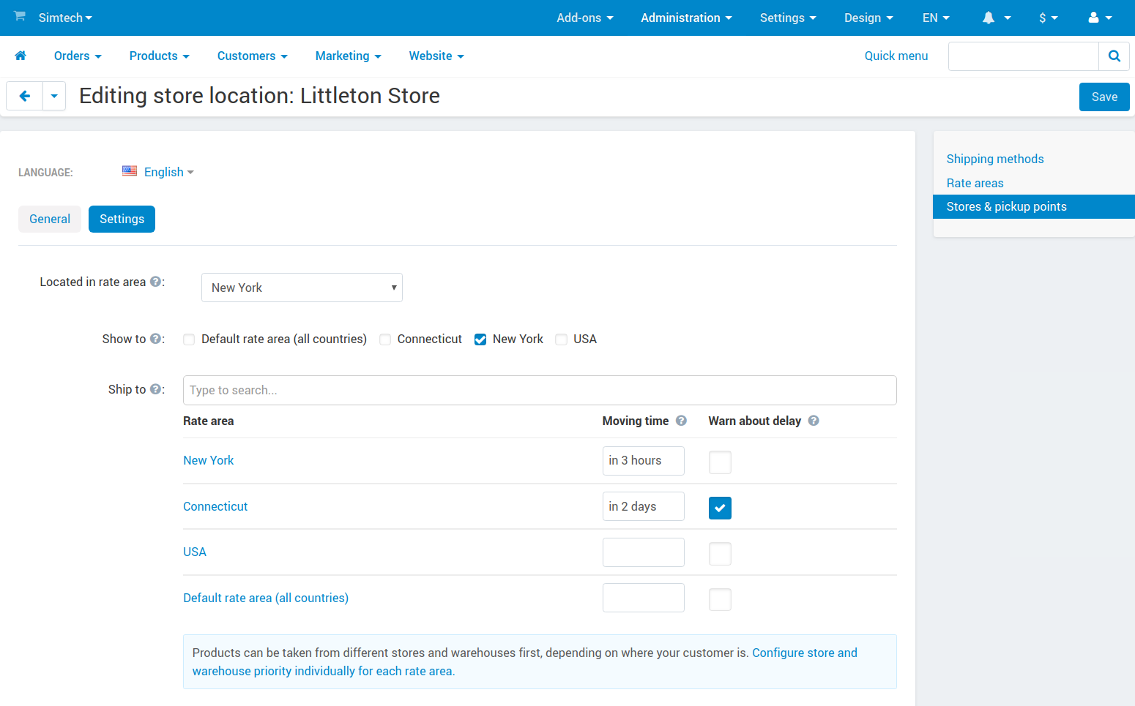Click Moving time field for USA row

pos(643,552)
